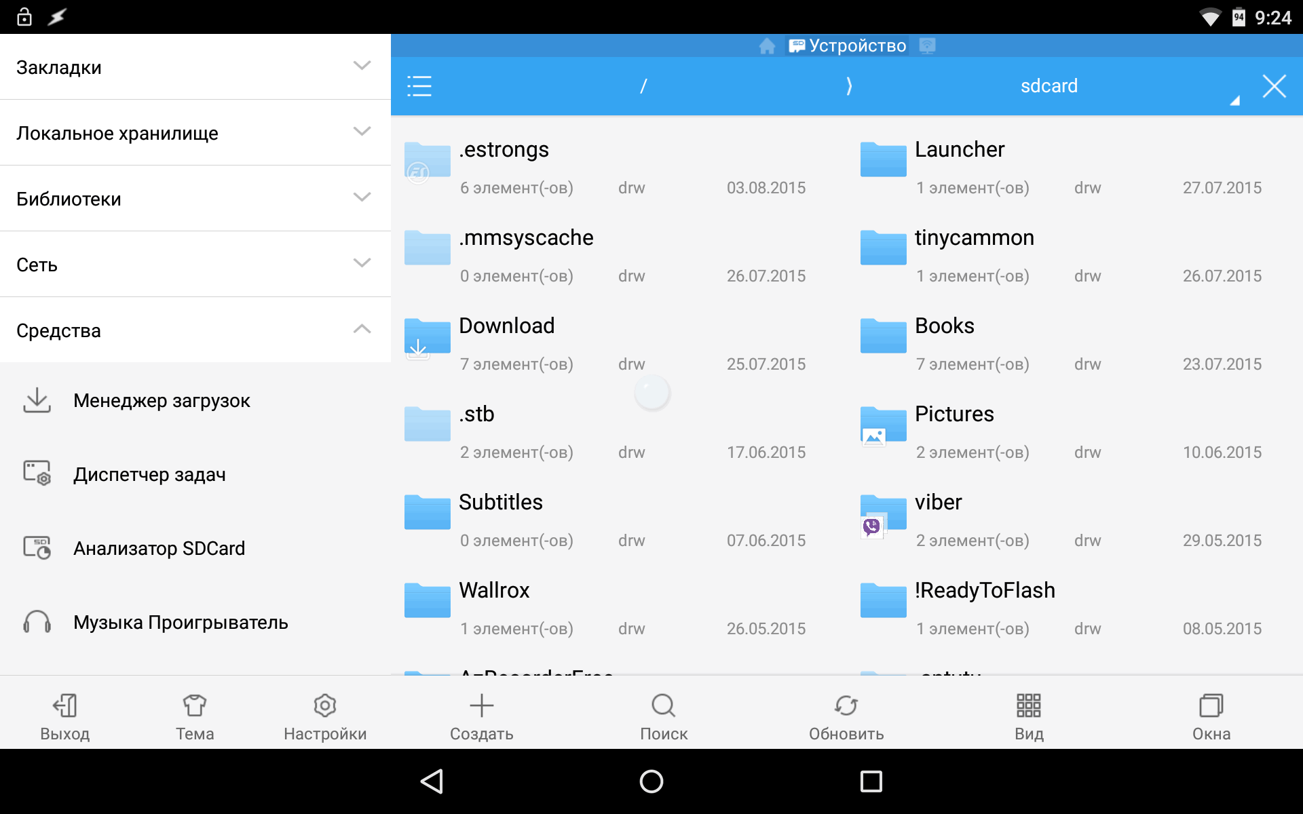The height and width of the screenshot is (814, 1303).
Task: Tap the Поиск magnifier icon
Action: [x=664, y=705]
